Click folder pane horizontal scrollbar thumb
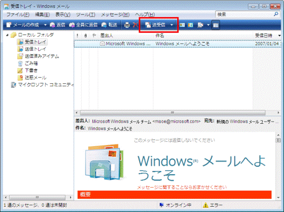 pos(37,197)
